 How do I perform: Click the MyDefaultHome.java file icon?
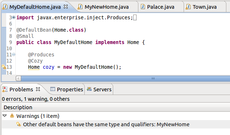pos(5,7)
